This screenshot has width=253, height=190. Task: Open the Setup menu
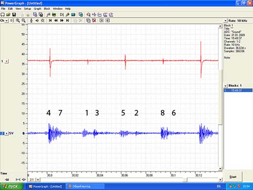click(x=27, y=9)
